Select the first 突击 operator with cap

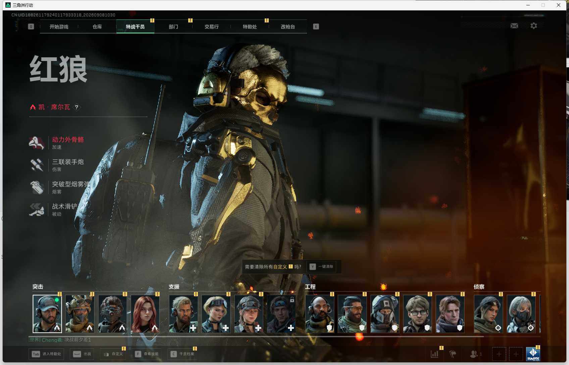(47, 314)
